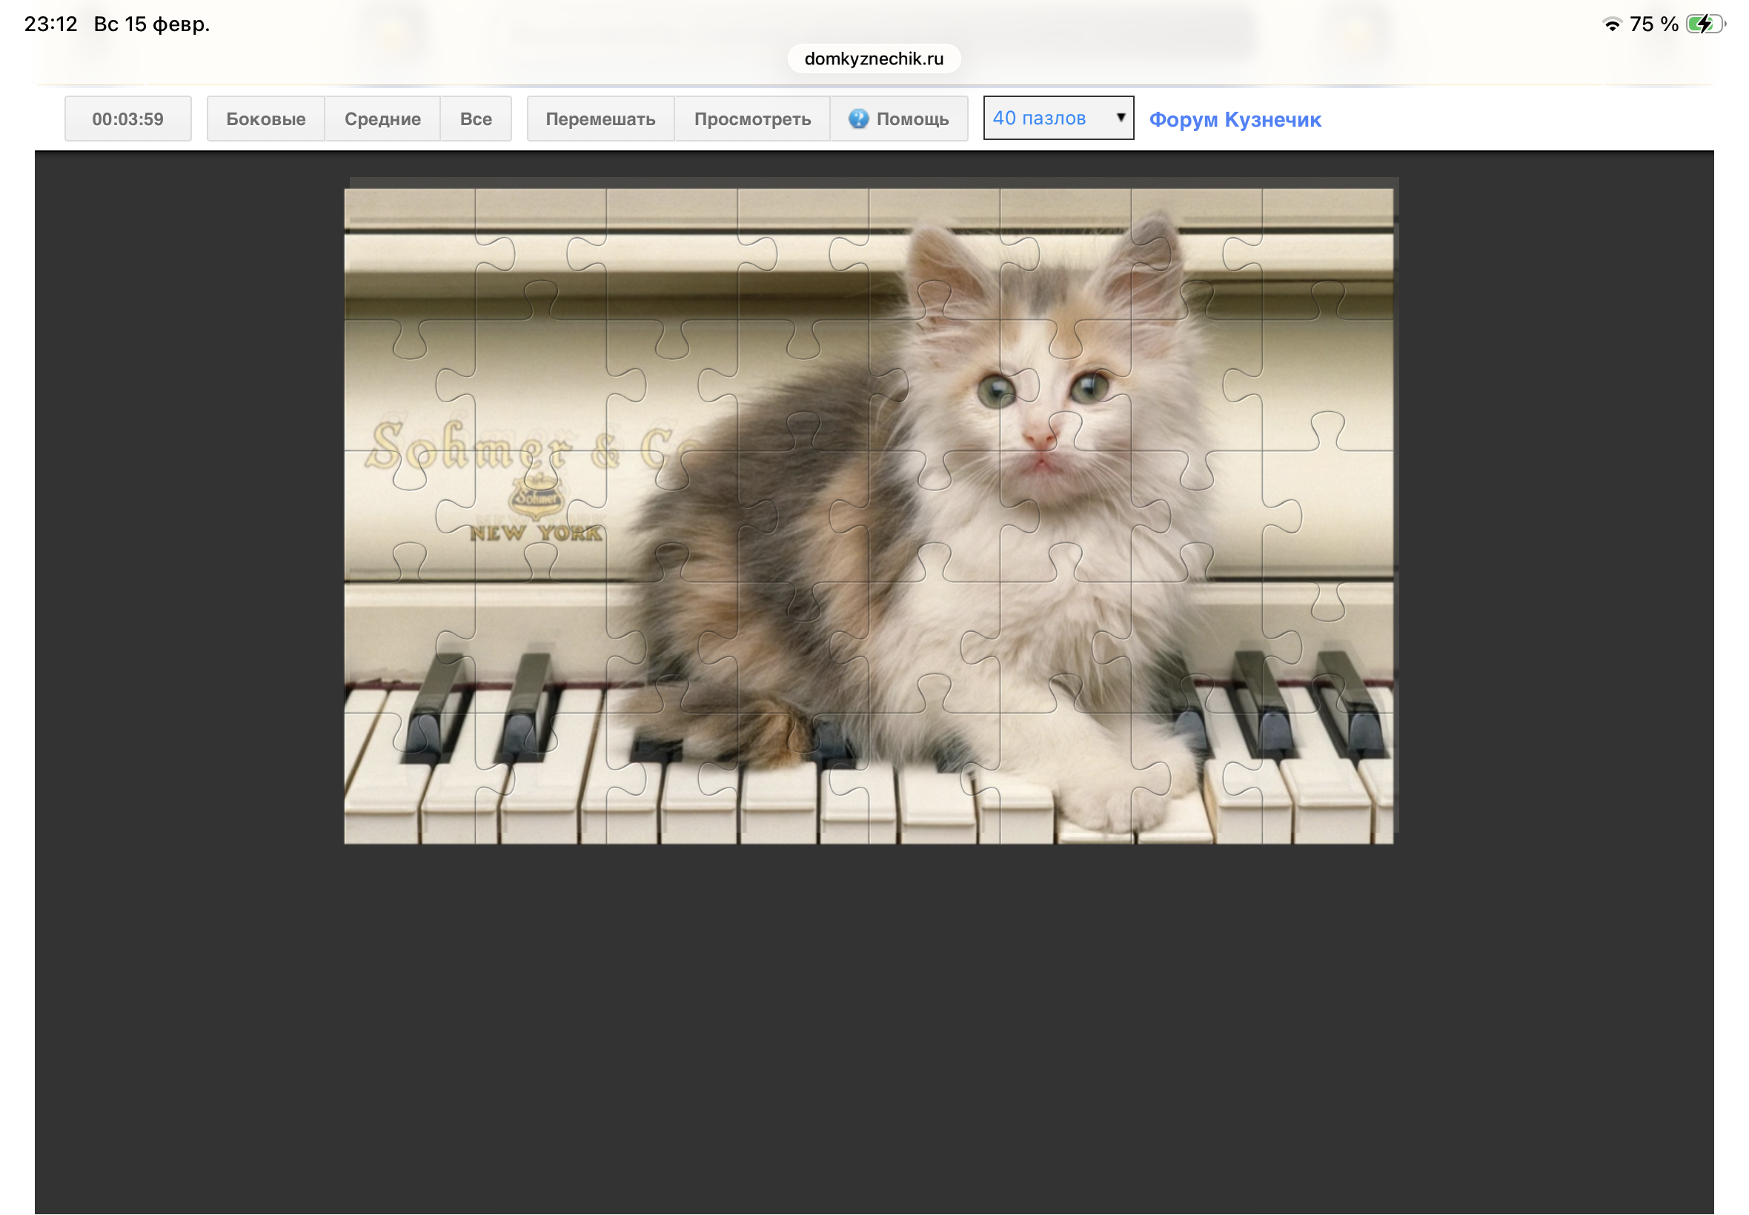
Task: Show all pieces with Все
Action: coord(475,119)
